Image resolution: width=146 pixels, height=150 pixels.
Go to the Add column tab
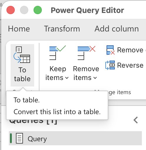117,29
